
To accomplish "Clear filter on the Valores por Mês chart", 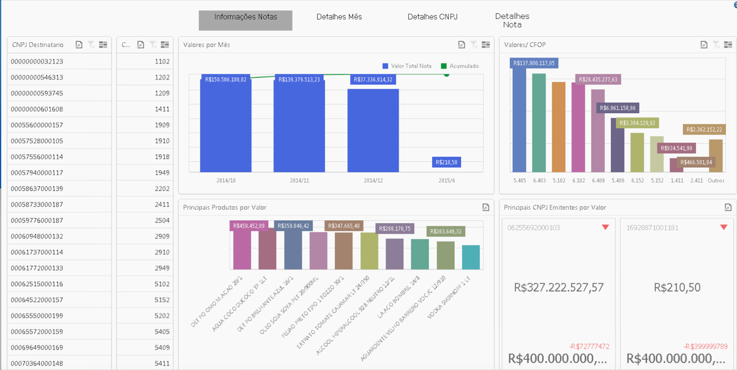I will (473, 44).
